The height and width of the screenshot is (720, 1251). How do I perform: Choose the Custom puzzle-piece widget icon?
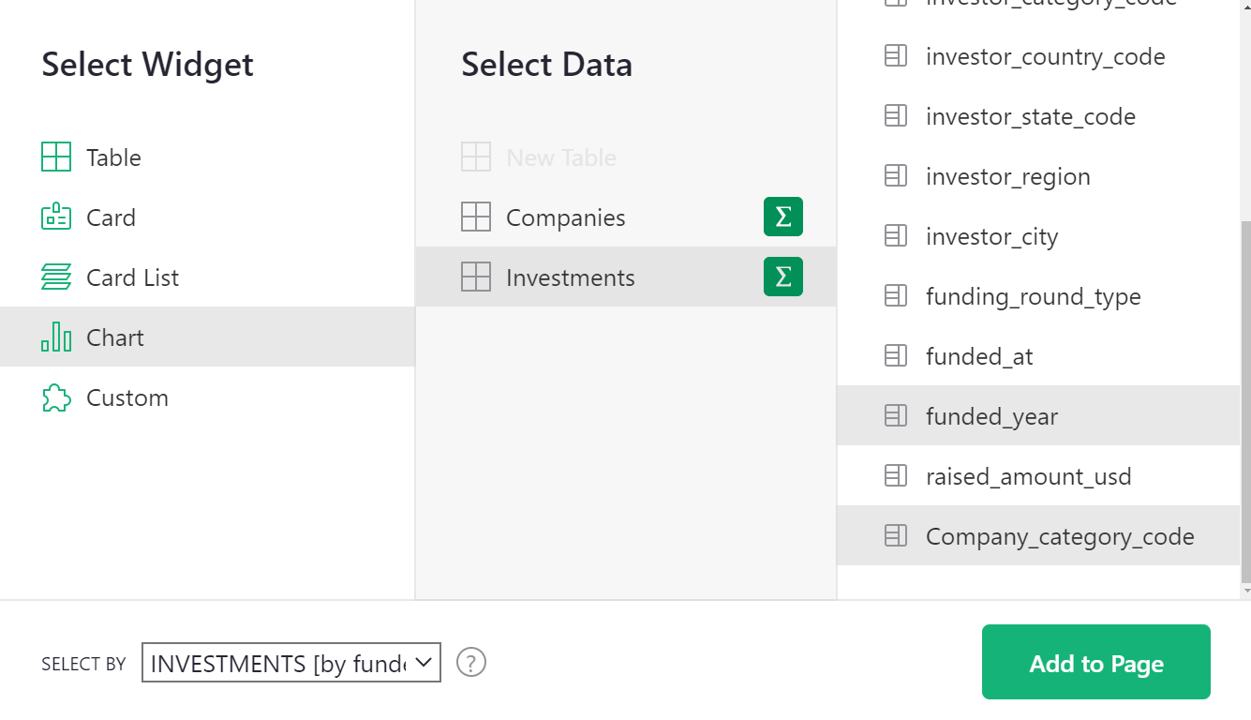[x=56, y=397]
